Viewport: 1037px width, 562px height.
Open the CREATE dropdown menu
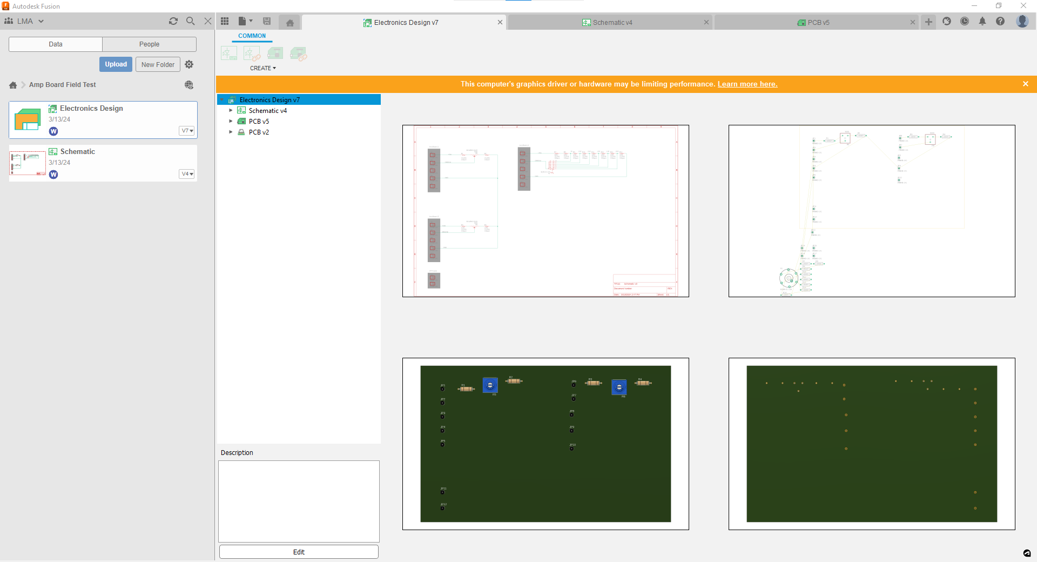pos(263,68)
